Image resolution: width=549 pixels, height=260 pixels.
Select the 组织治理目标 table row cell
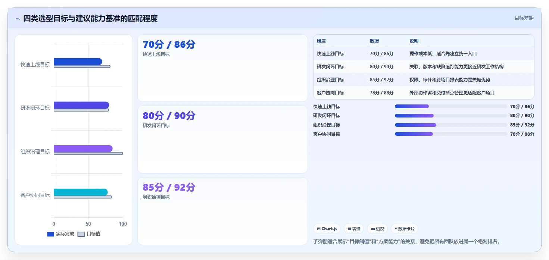pyautogui.click(x=330, y=80)
